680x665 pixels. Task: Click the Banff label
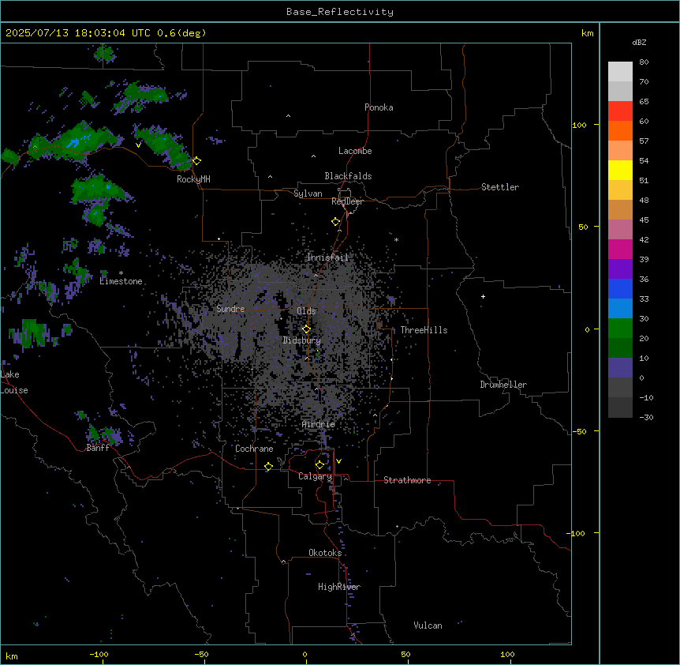(x=98, y=448)
